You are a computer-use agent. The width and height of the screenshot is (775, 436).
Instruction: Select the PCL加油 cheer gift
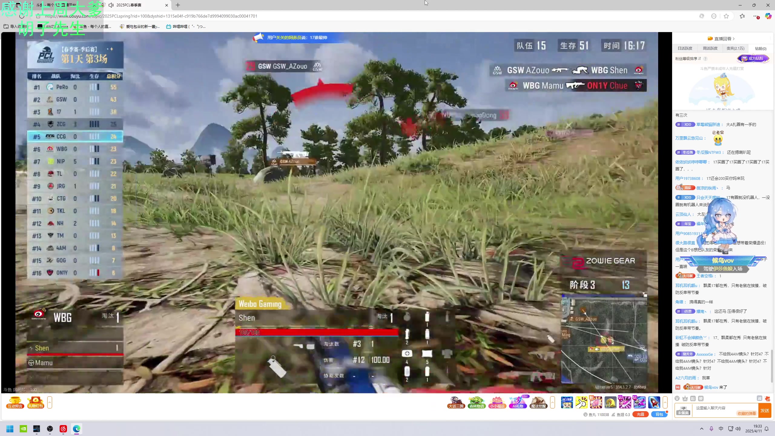click(x=567, y=402)
